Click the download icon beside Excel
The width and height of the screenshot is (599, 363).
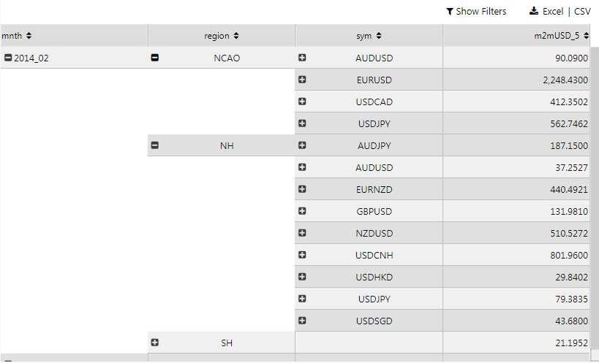(x=534, y=12)
